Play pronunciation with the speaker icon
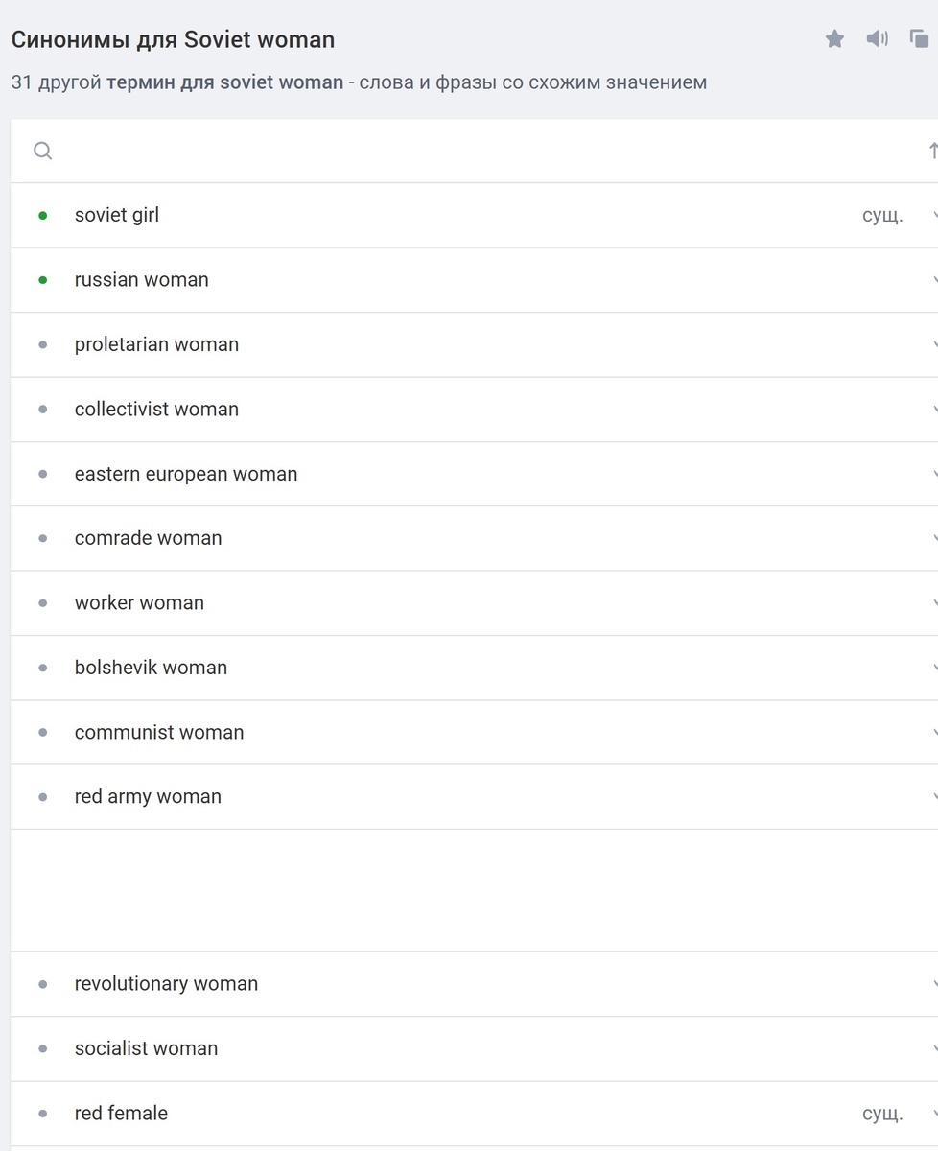 [x=877, y=39]
